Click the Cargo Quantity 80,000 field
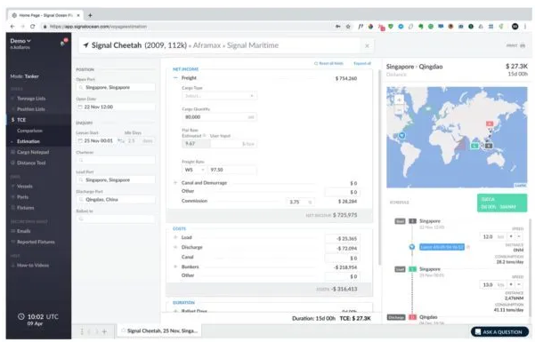The height and width of the screenshot is (342, 535). pos(219,117)
